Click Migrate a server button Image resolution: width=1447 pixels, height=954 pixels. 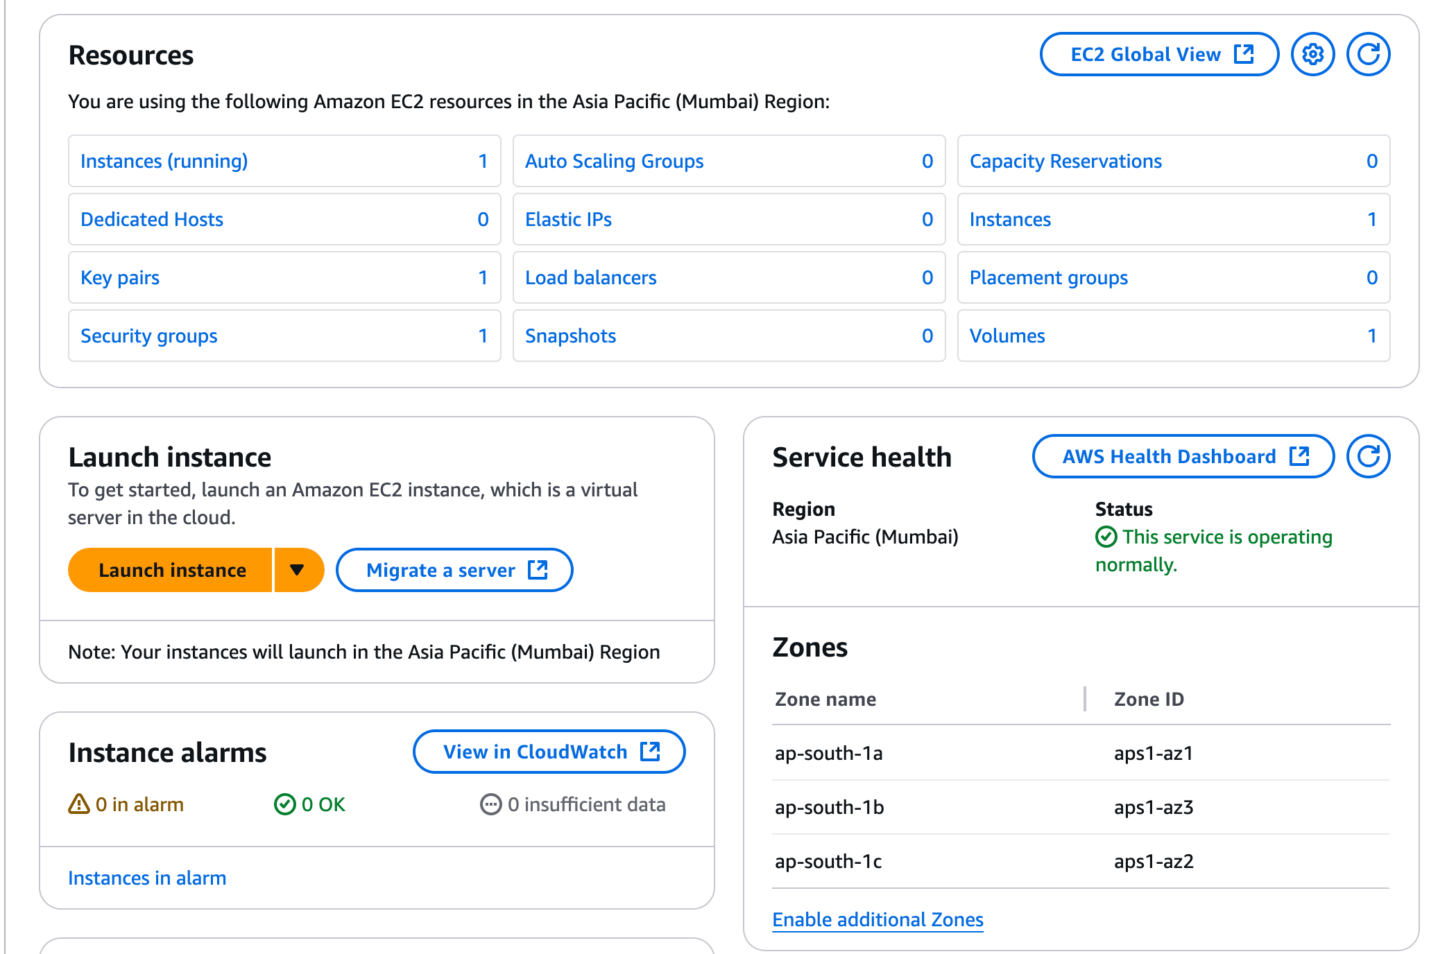click(454, 570)
